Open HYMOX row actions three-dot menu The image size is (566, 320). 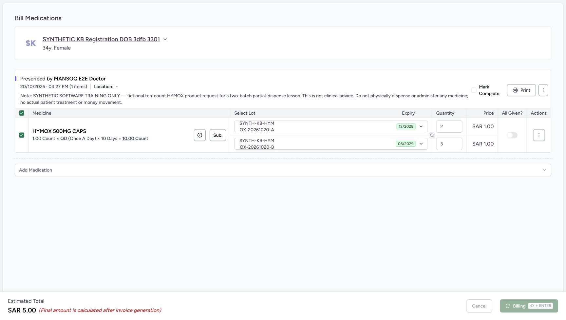pos(539,135)
